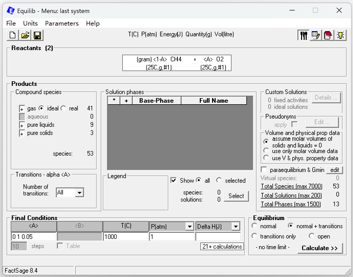The image size is (353, 277).
Task: Expand the gas species list
Action: tap(22, 109)
